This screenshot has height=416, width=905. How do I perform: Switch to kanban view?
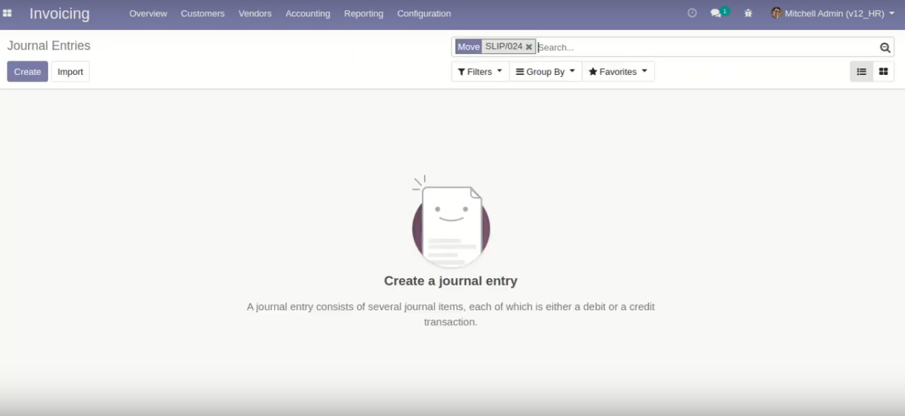[884, 72]
